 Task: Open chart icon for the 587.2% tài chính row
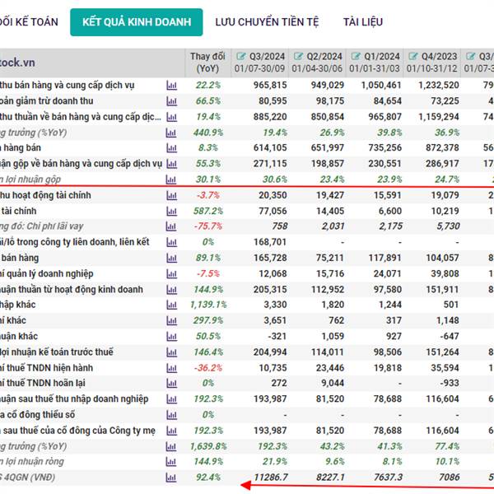[171, 212]
